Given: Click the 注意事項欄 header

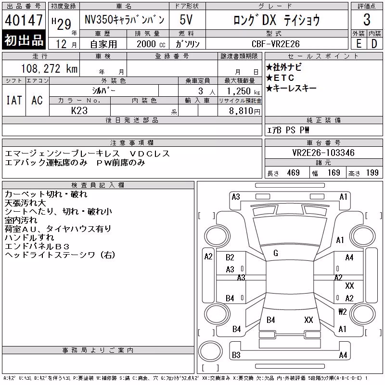Looking at the screenshot, I should coord(132,142).
